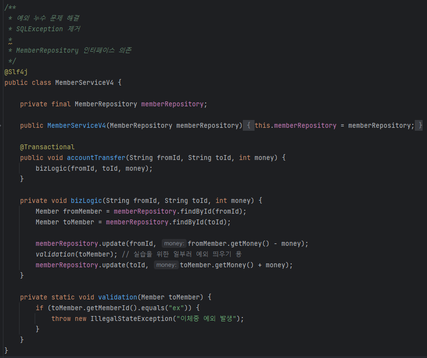
Task: Click the new keyword before IllegalStateException
Action: coord(81,318)
